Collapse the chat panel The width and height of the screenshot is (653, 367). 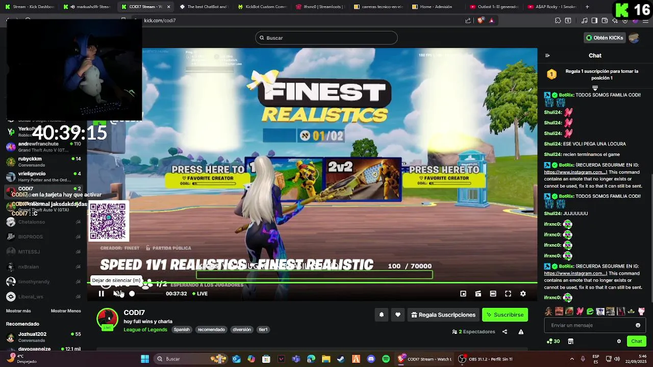click(547, 56)
